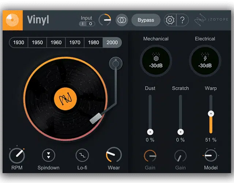This screenshot has height=183, width=234.
Task: Click the Warp 51 % value
Action: (x=211, y=140)
